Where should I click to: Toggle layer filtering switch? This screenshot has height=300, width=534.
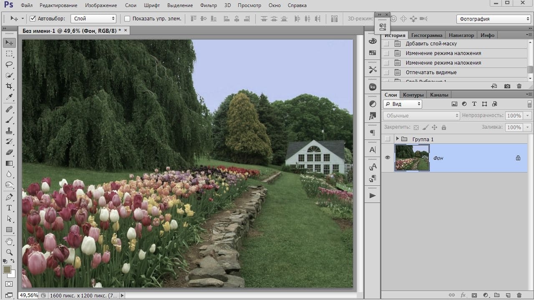[529, 104]
